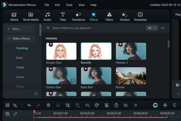The image size is (181, 121).
Task: Open the Stickers panel
Action: [x=125, y=17]
